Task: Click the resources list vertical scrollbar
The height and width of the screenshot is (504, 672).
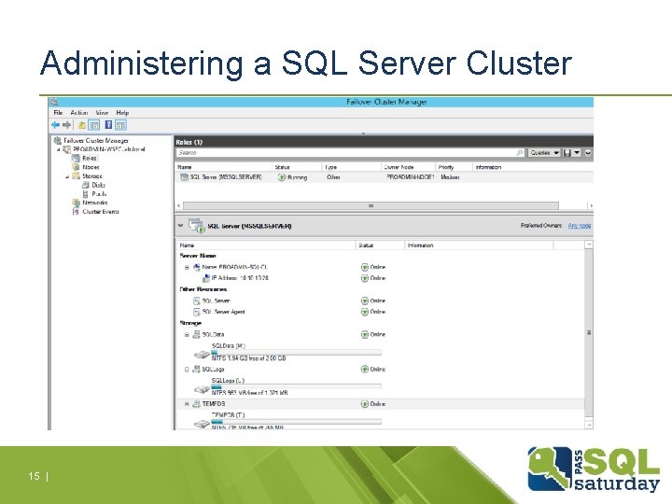Action: coord(589,334)
